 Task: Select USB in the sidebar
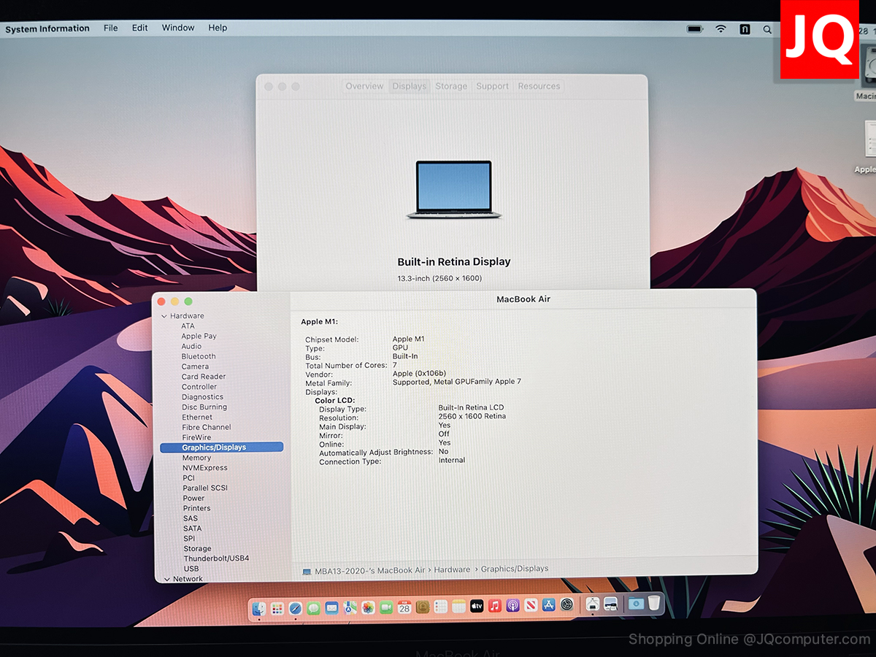[191, 569]
